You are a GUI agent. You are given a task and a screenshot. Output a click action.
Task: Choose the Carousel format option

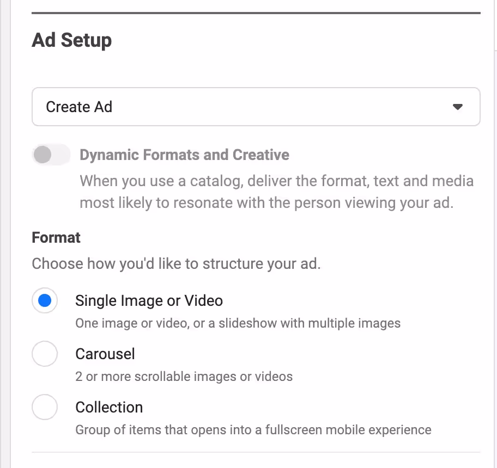pyautogui.click(x=45, y=354)
